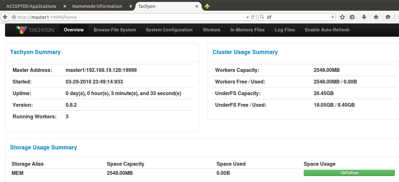Viewport: 399px width, 182px height.
Task: Click Enable Auto-Refresh
Action: (327, 30)
